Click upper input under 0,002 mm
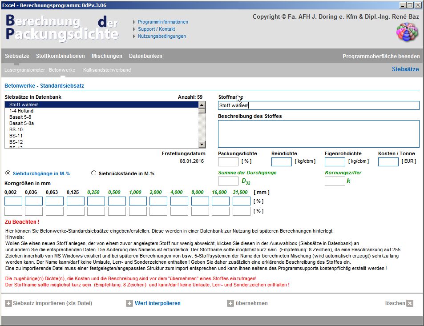 click(13, 201)
